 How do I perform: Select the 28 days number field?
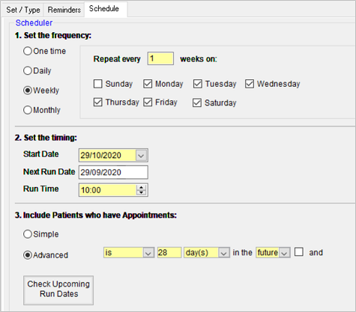(x=169, y=253)
